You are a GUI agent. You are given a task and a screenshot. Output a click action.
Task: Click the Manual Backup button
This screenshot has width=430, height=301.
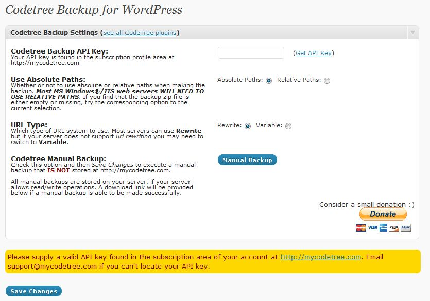point(247,160)
